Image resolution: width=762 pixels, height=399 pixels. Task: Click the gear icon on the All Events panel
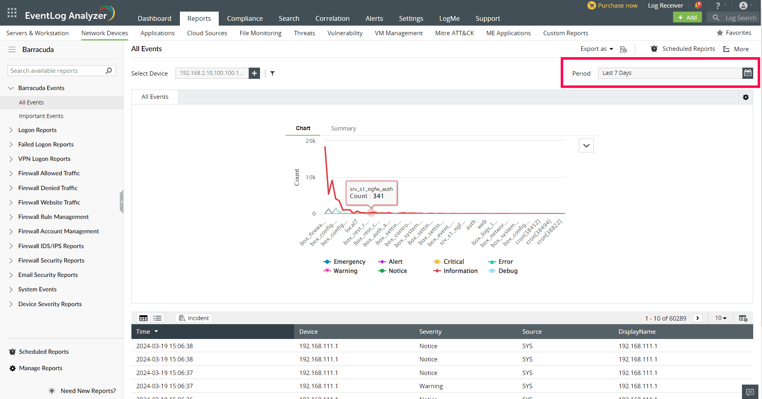(x=746, y=97)
